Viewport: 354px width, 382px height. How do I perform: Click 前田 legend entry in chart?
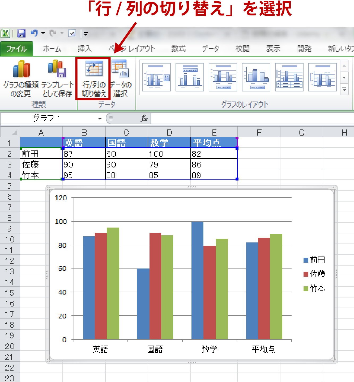coord(314,260)
